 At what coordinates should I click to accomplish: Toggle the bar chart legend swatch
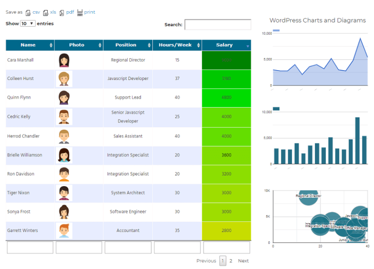(276, 109)
